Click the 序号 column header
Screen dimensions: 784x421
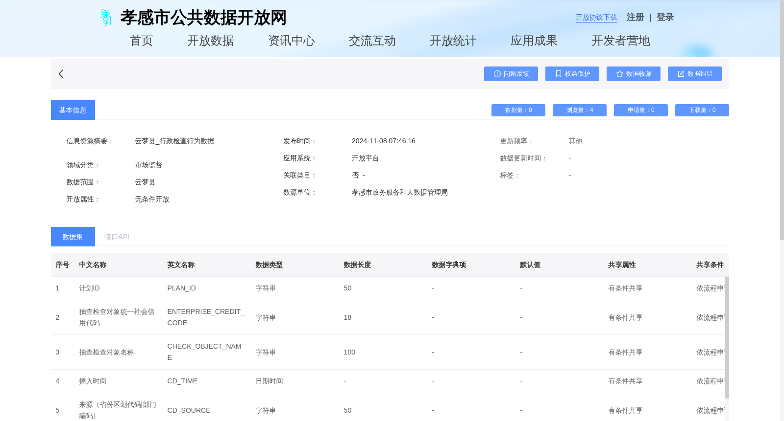click(x=62, y=265)
